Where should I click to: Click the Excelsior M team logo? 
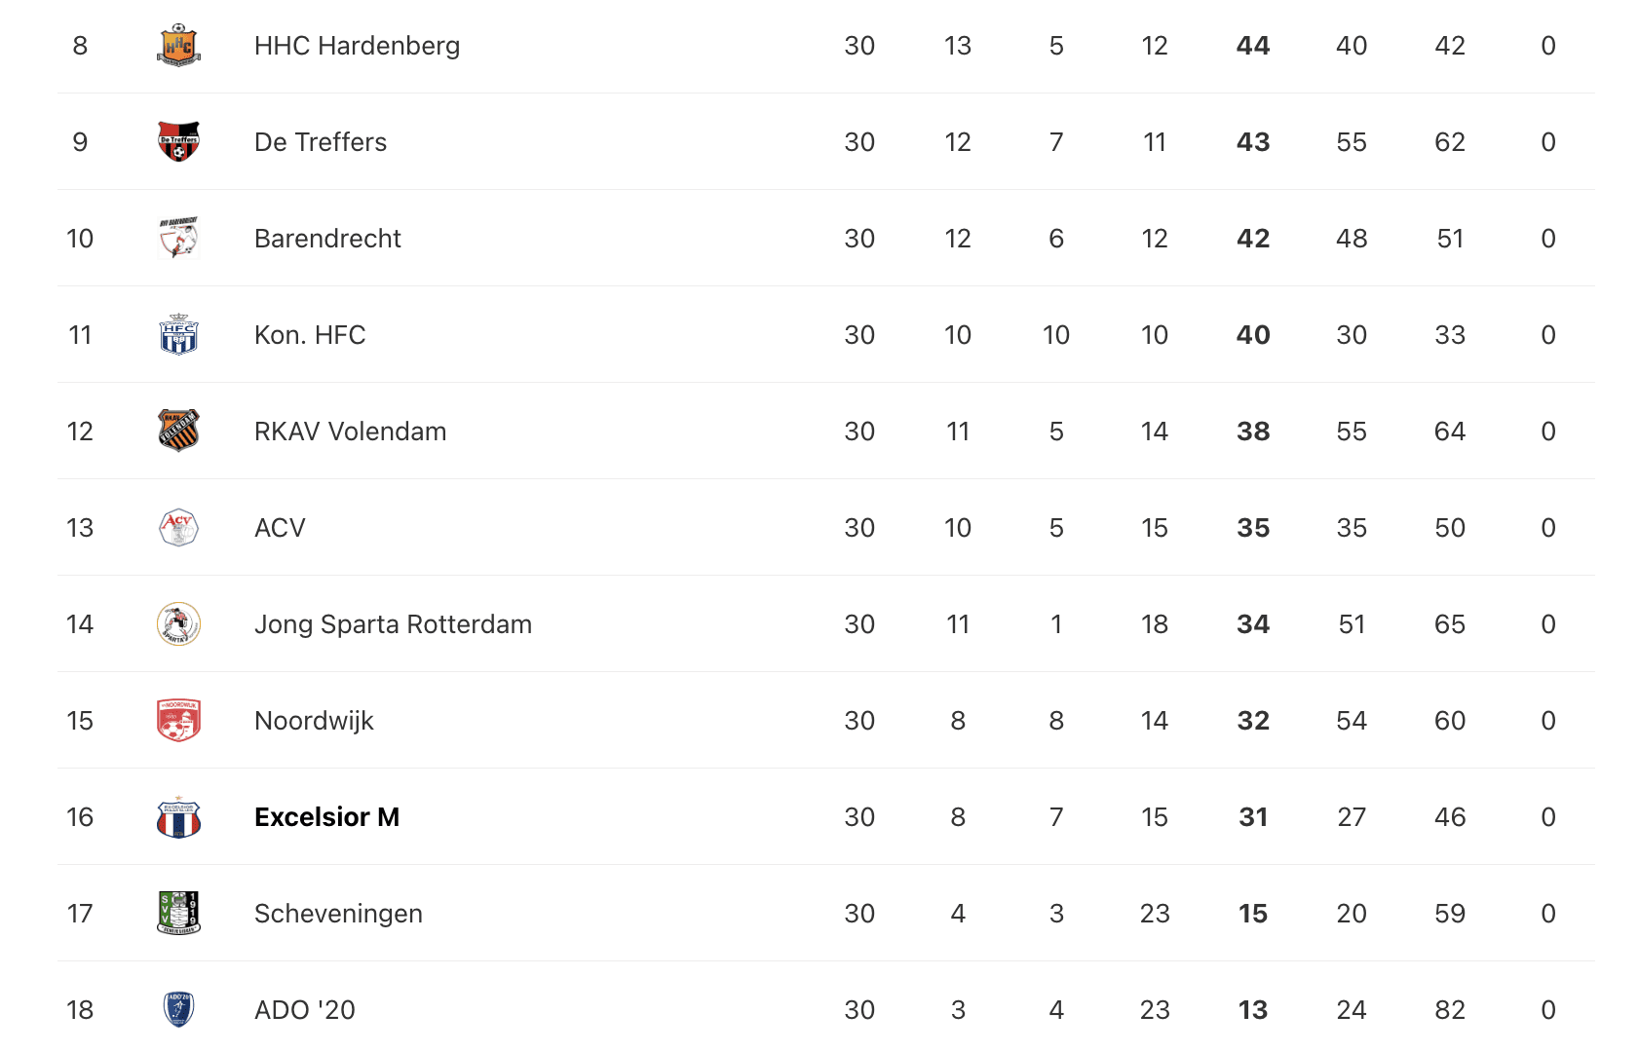click(178, 817)
